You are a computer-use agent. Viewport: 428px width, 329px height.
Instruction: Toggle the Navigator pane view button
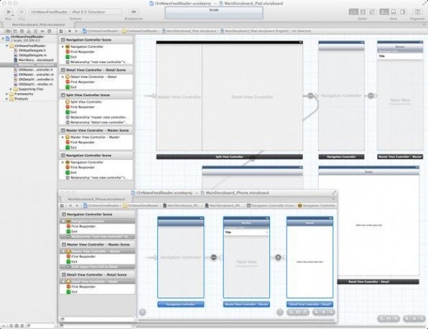pyautogui.click(x=384, y=11)
